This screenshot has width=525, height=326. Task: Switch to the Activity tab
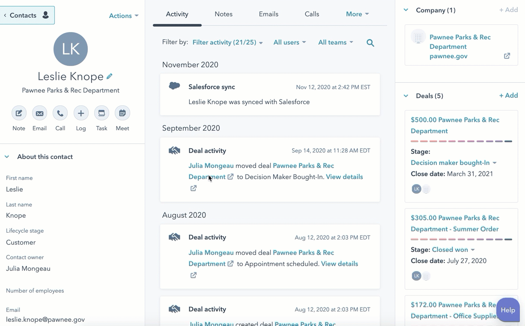(x=177, y=14)
